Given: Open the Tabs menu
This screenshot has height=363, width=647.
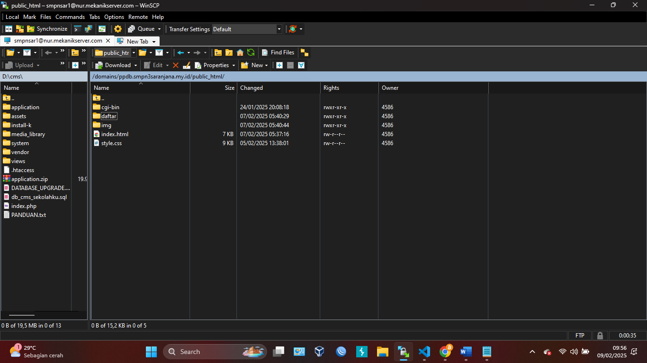Looking at the screenshot, I should [95, 17].
